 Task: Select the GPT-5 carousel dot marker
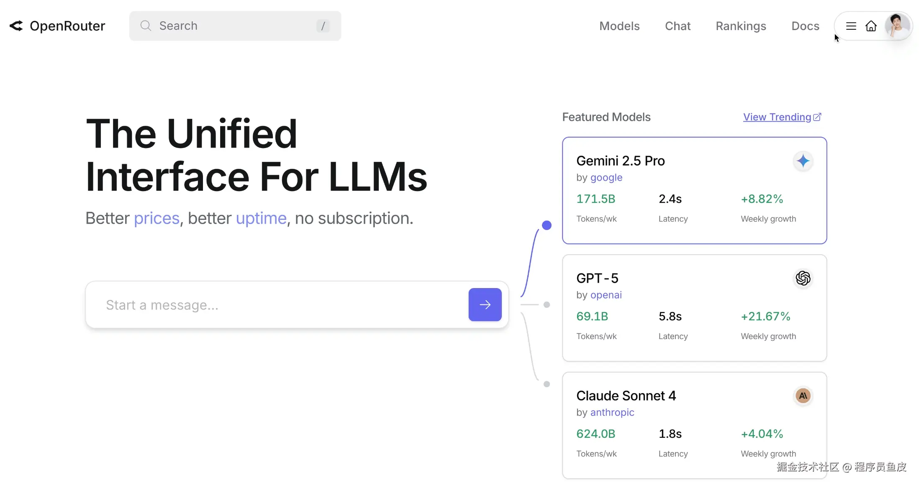(546, 305)
